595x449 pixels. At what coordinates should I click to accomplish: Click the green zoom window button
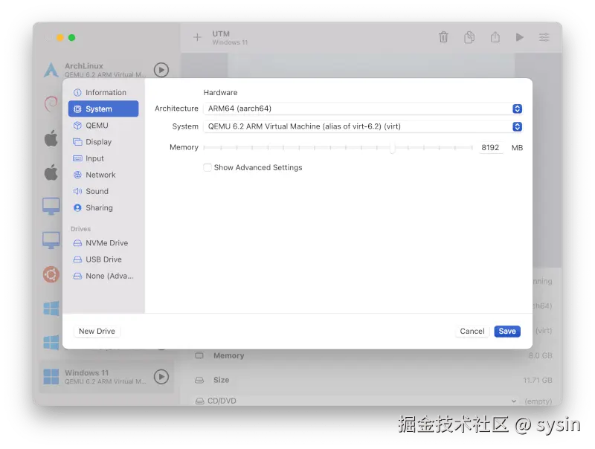(x=71, y=38)
